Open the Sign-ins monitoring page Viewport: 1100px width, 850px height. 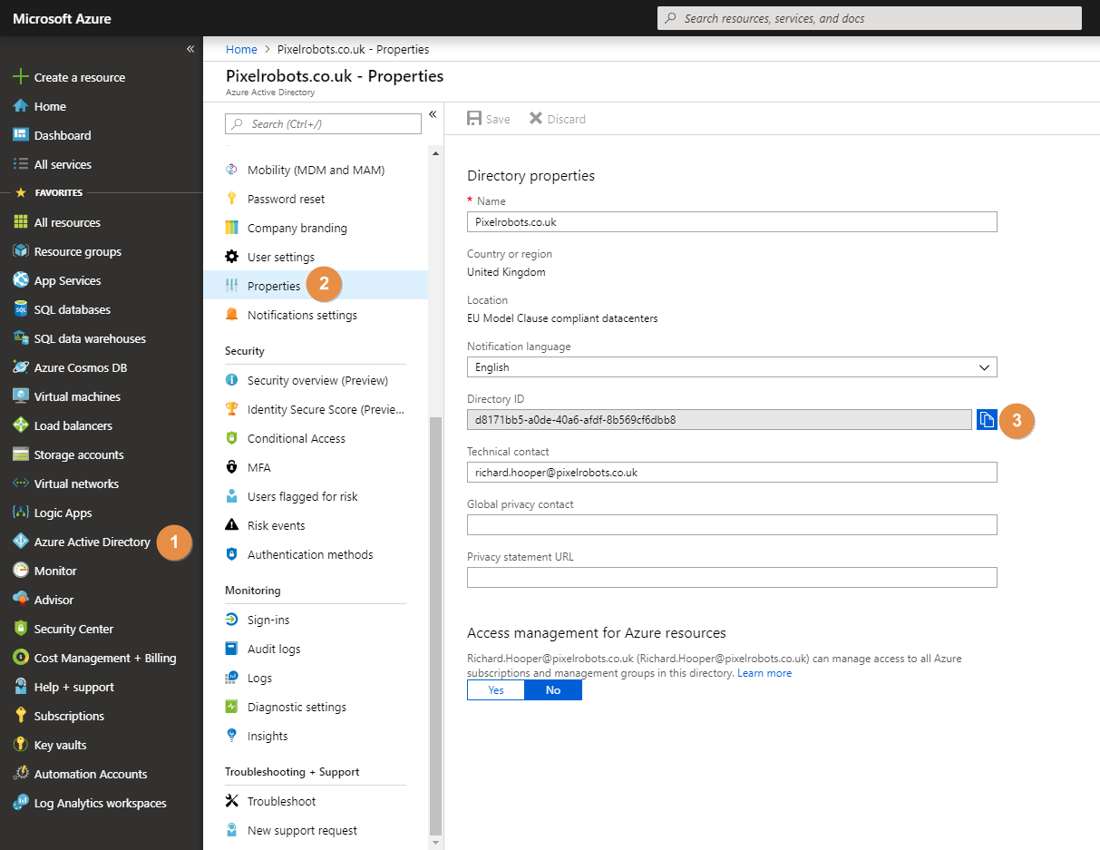pos(267,619)
